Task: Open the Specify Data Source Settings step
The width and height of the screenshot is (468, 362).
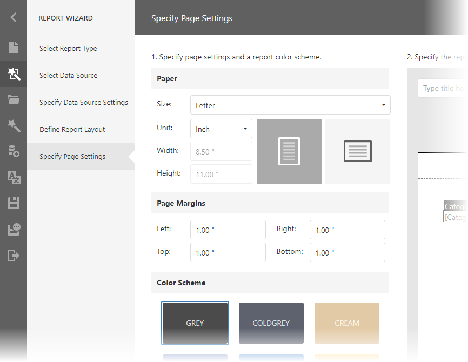Action: [x=84, y=103]
